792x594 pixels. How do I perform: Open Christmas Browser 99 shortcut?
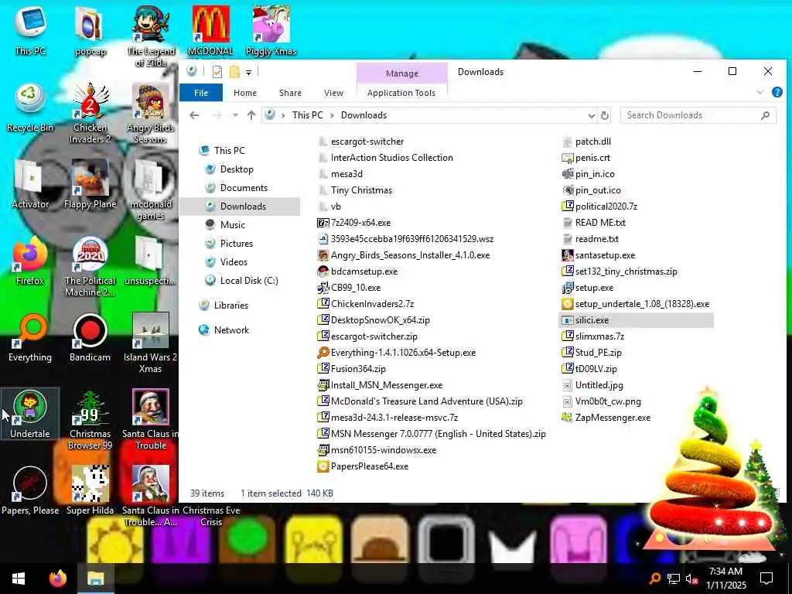pyautogui.click(x=90, y=419)
